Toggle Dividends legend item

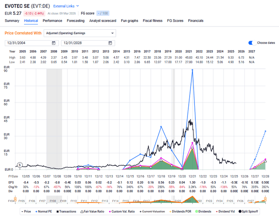click(x=203, y=211)
